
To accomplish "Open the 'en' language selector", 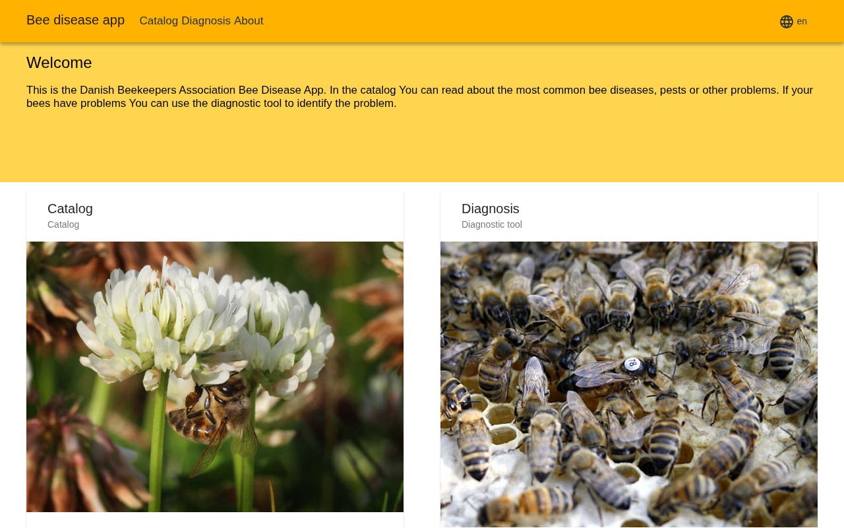I will 793,21.
